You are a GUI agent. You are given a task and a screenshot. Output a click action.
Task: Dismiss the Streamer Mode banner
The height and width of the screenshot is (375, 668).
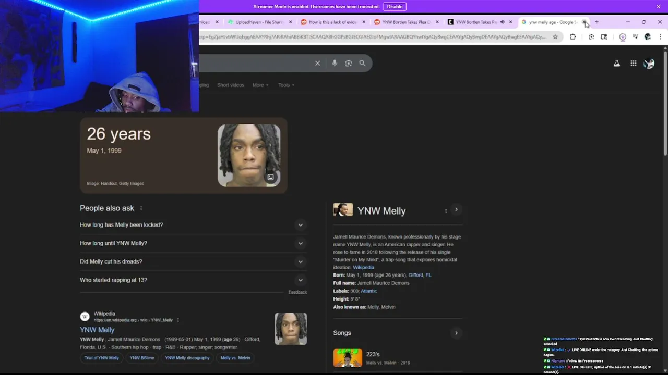pyautogui.click(x=659, y=7)
